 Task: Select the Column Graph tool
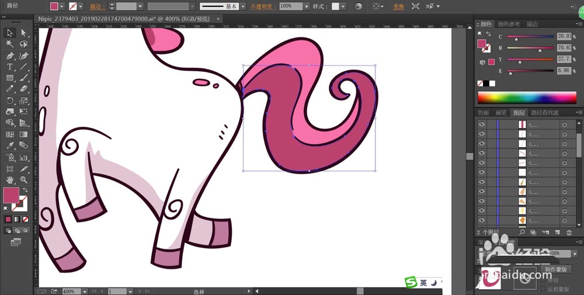point(23,157)
